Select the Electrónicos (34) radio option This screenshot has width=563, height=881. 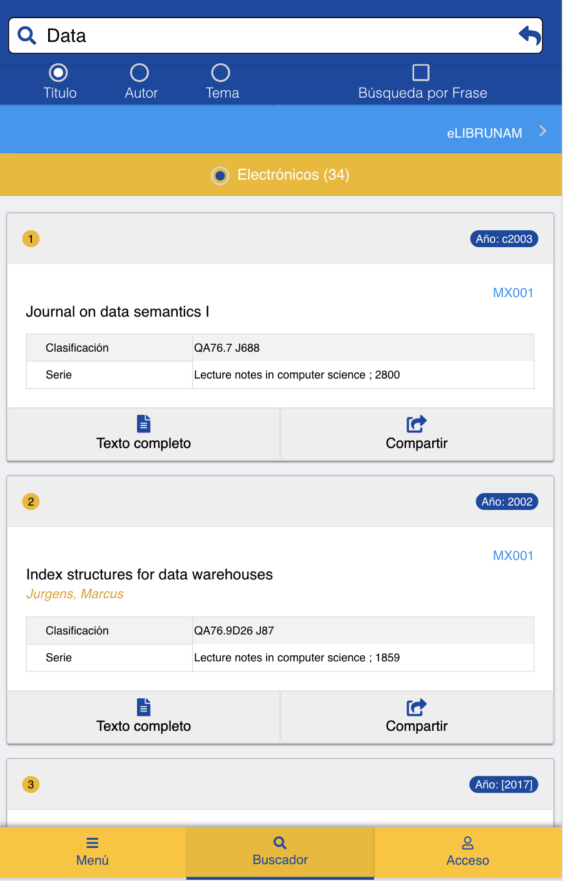[220, 176]
